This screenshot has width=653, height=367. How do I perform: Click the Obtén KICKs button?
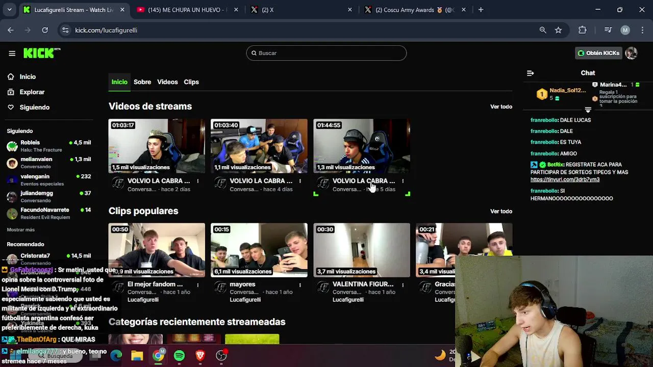click(598, 53)
